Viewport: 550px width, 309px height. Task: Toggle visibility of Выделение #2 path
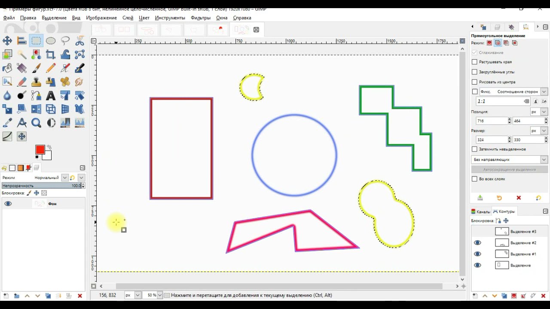click(x=477, y=242)
